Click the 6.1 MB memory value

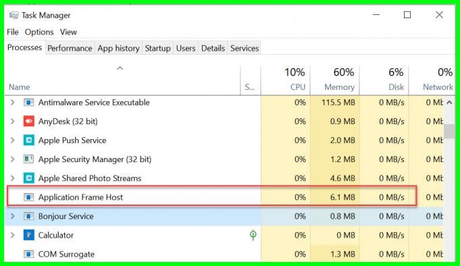[x=342, y=197]
